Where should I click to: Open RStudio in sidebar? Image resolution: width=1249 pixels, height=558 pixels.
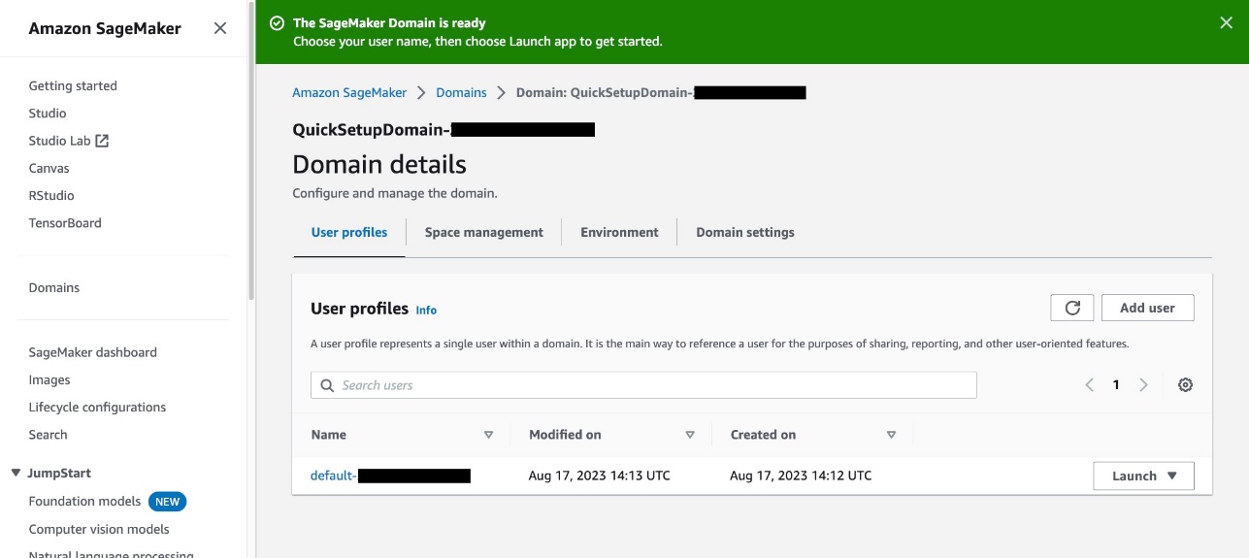[x=51, y=195]
